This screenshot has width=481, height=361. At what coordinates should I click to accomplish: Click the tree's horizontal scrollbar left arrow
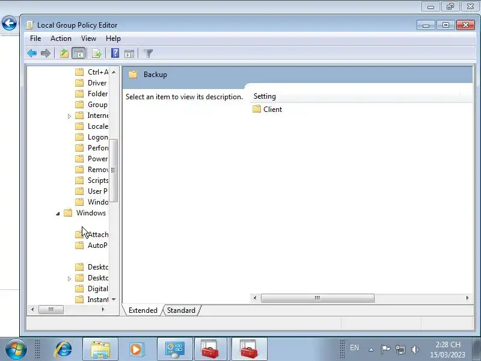pos(32,309)
